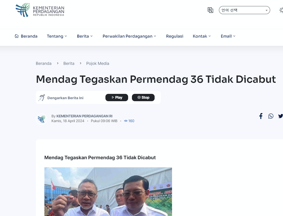This screenshot has width=283, height=216.
Task: Expand the Kontak menu
Action: click(202, 36)
